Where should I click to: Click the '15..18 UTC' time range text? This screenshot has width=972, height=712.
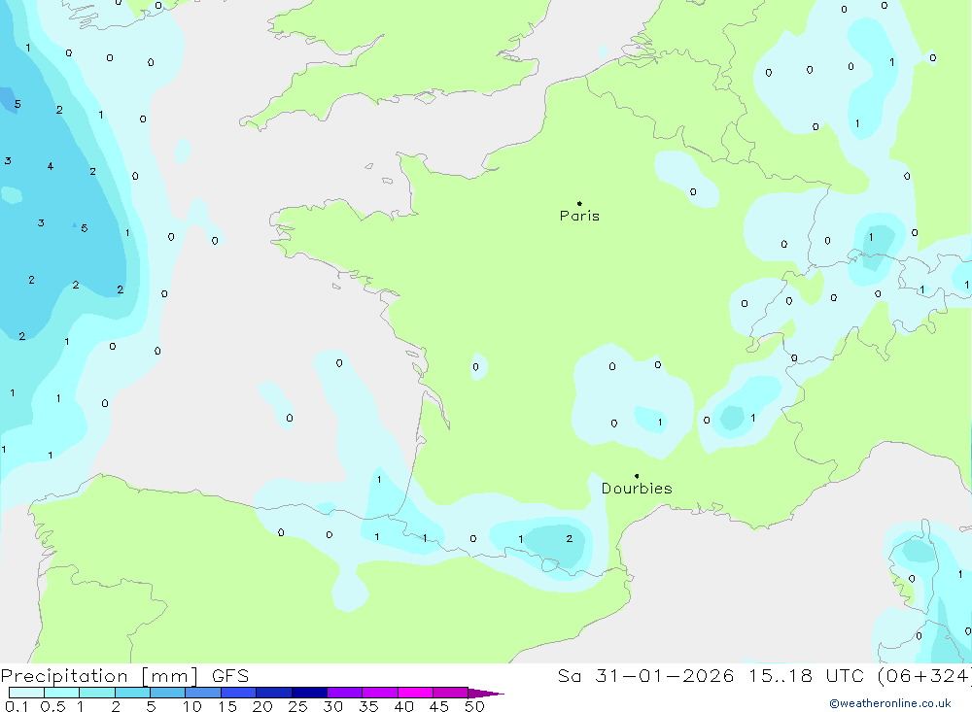click(806, 676)
